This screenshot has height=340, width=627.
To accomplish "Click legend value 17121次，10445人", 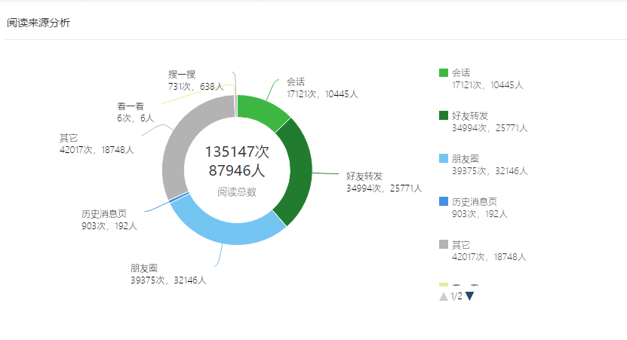I will click(x=487, y=85).
